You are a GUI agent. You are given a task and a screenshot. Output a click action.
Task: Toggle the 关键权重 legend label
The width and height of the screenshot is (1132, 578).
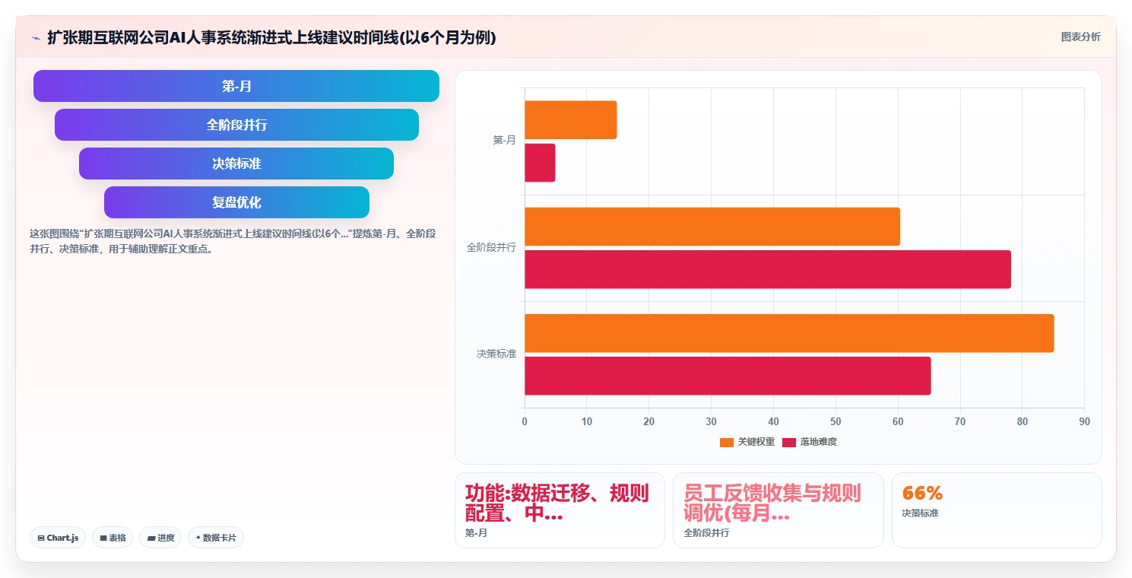tap(756, 443)
